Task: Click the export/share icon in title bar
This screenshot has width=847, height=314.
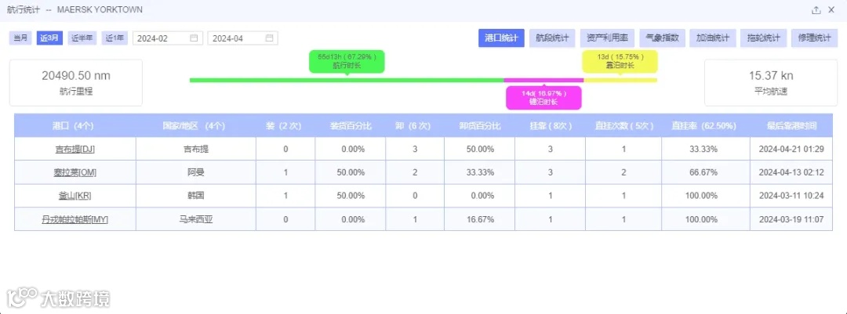Action: 816,9
